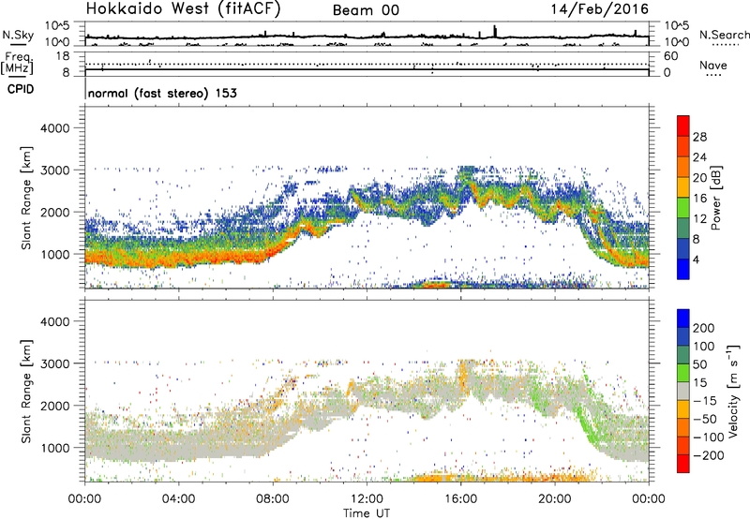Click "Slant Range [km]" on the velocity panel
750x519 pixels.
(x=26, y=392)
